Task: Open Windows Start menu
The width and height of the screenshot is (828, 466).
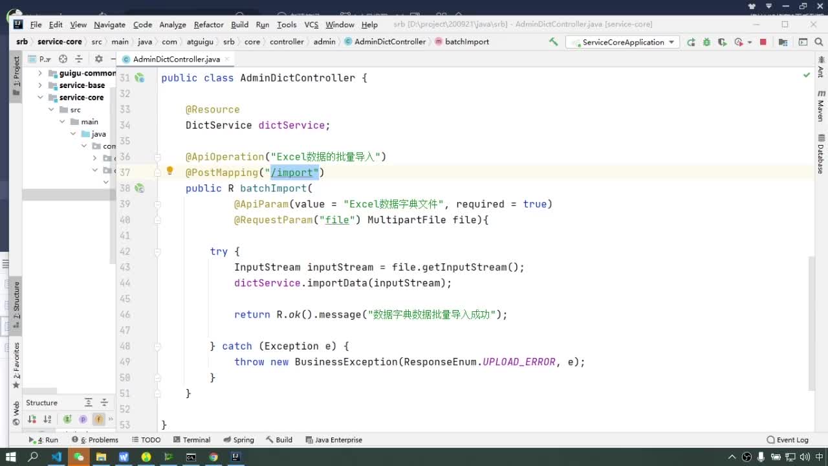Action: point(11,457)
